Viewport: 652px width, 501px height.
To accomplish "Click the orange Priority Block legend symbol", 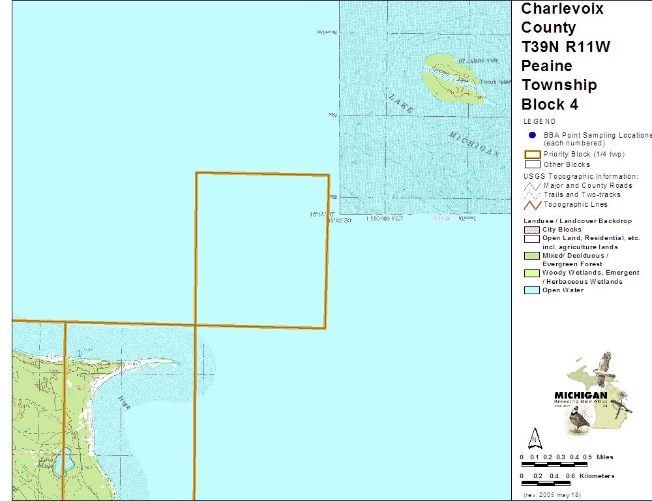I will (532, 155).
